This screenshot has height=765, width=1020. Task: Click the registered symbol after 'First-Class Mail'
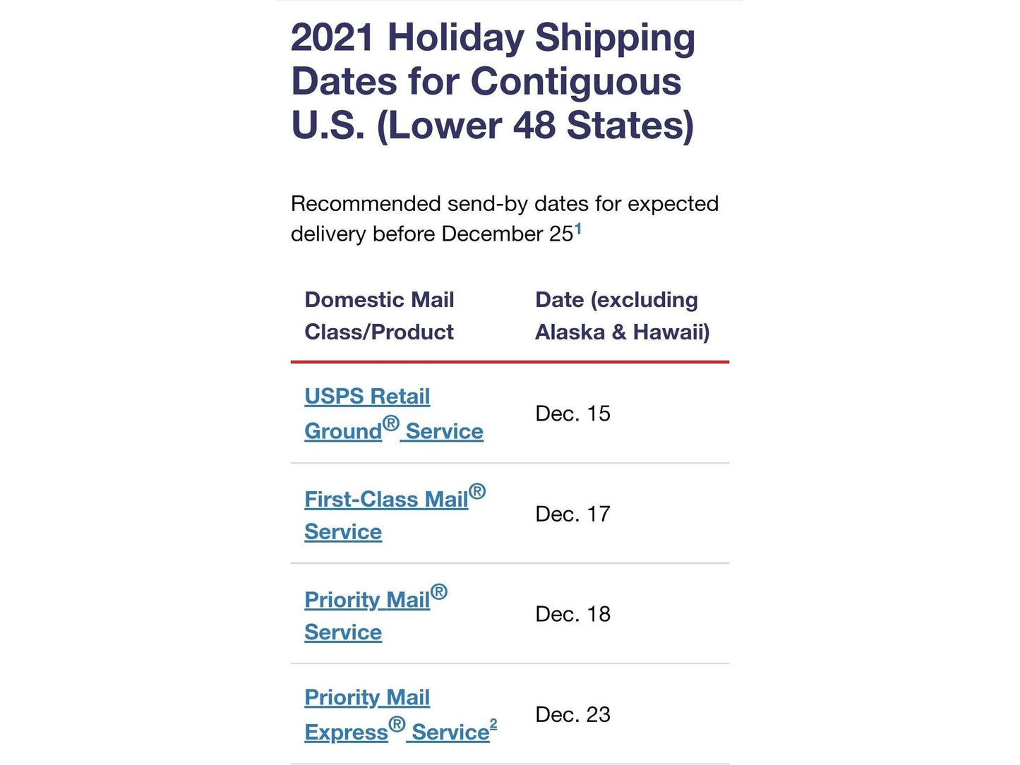pos(477,491)
